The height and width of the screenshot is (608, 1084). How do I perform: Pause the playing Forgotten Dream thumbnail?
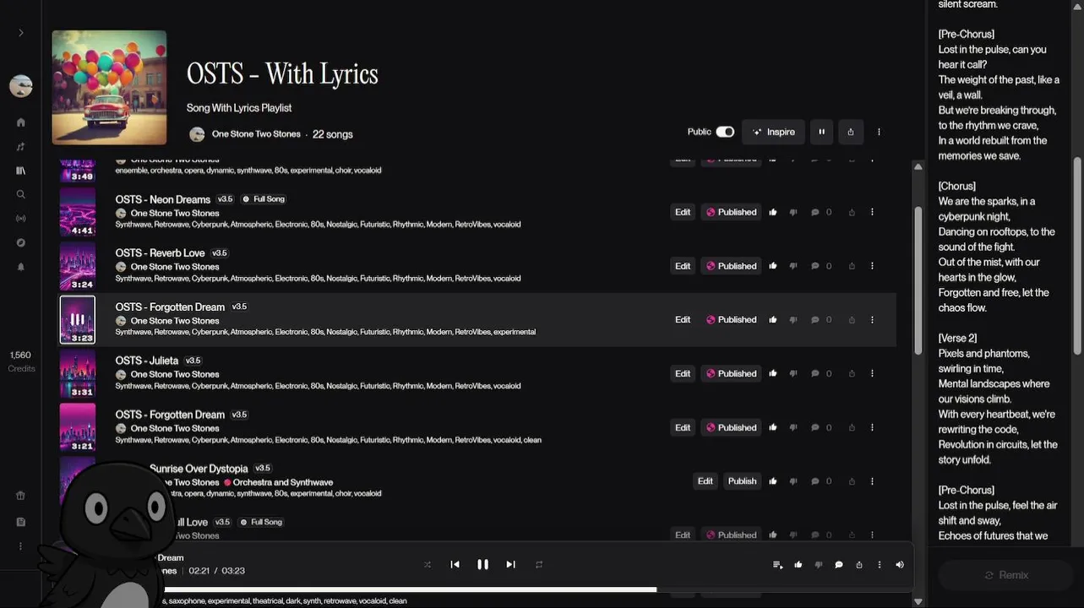coord(78,319)
